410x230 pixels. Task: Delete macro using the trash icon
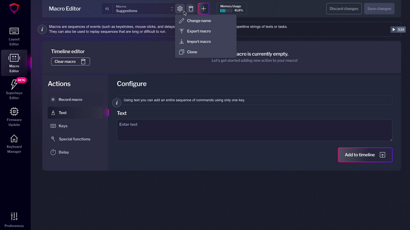click(191, 9)
